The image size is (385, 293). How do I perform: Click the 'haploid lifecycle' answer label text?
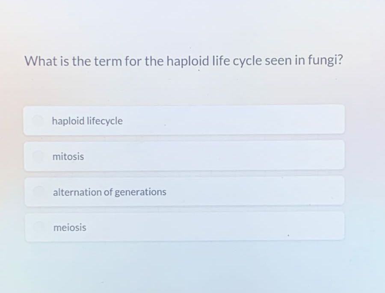[x=87, y=121]
